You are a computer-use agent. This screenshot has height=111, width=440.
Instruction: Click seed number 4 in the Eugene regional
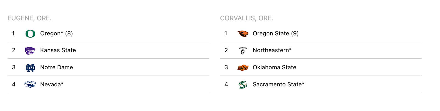tap(13, 84)
